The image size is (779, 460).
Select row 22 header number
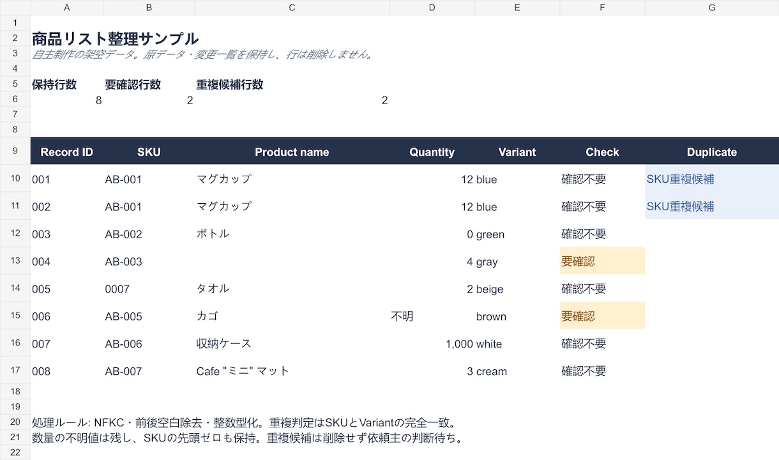[x=15, y=452]
